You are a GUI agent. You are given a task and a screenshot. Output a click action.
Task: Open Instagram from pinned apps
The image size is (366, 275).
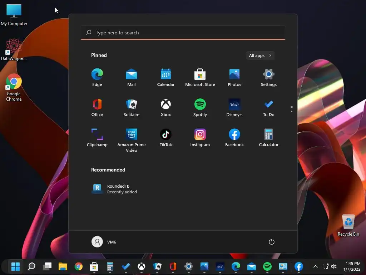coord(200,138)
